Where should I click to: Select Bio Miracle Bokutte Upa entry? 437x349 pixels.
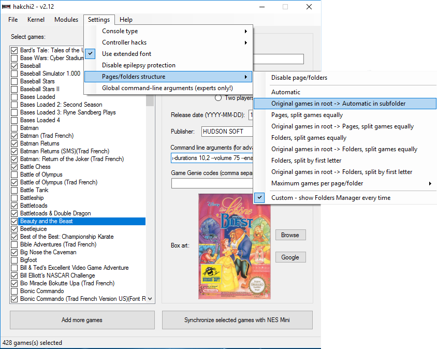tap(67, 283)
